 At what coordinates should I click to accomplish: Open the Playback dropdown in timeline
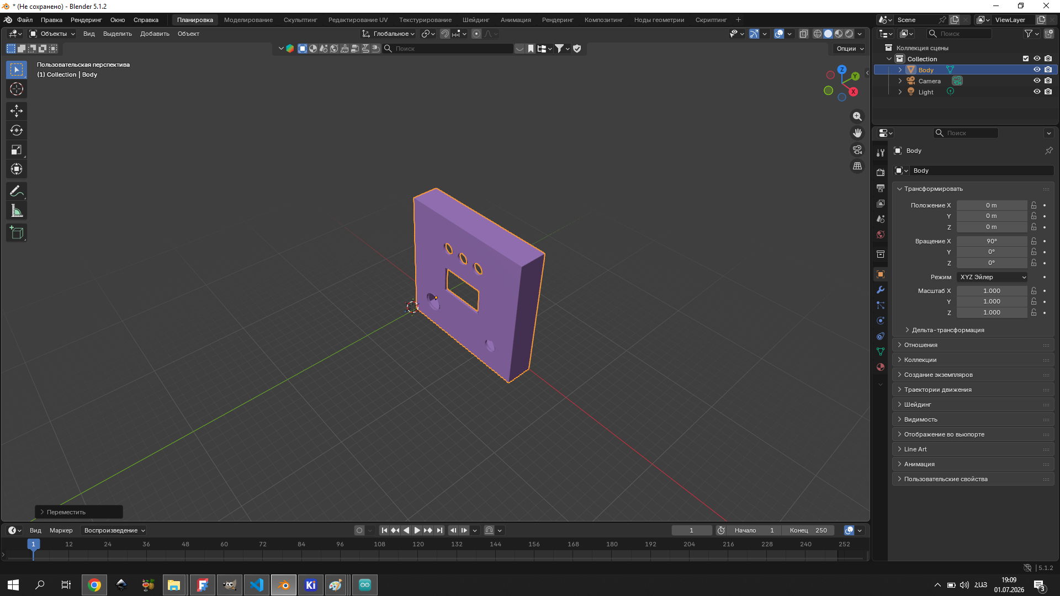(x=114, y=530)
